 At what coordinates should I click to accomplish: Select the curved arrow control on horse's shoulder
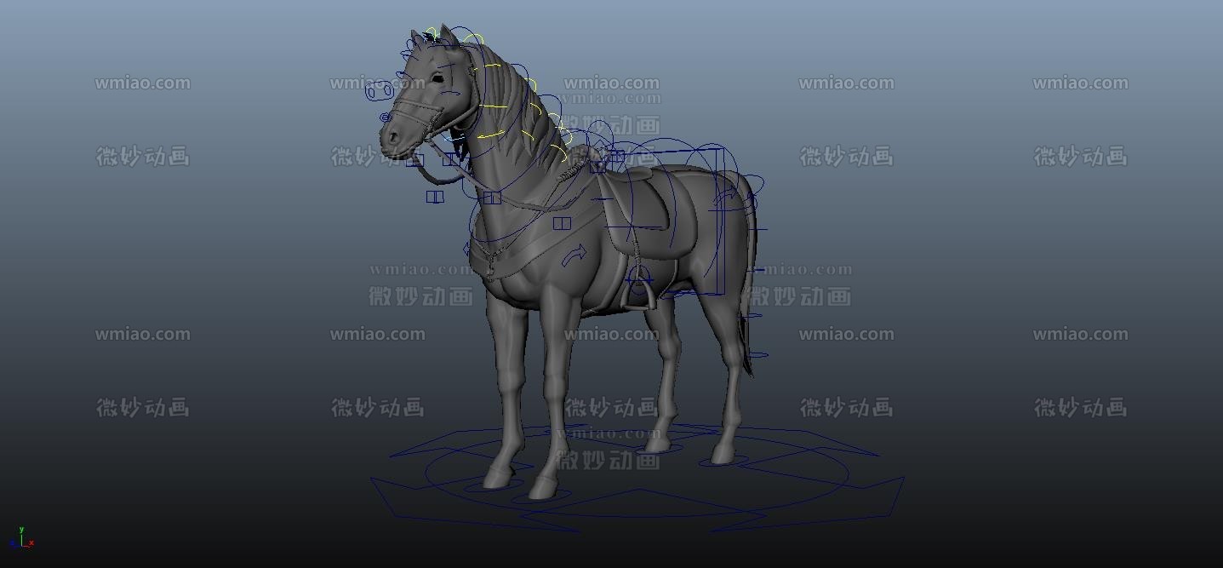click(574, 255)
